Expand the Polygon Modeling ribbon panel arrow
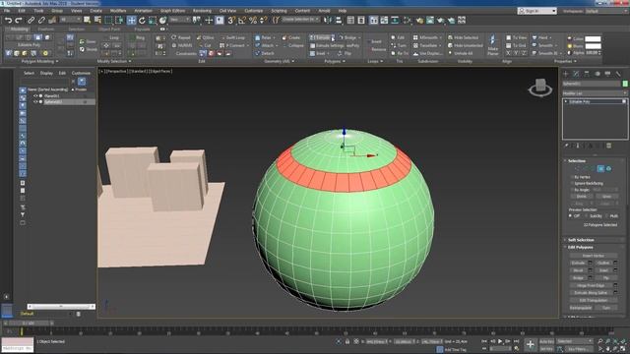 tap(57, 61)
